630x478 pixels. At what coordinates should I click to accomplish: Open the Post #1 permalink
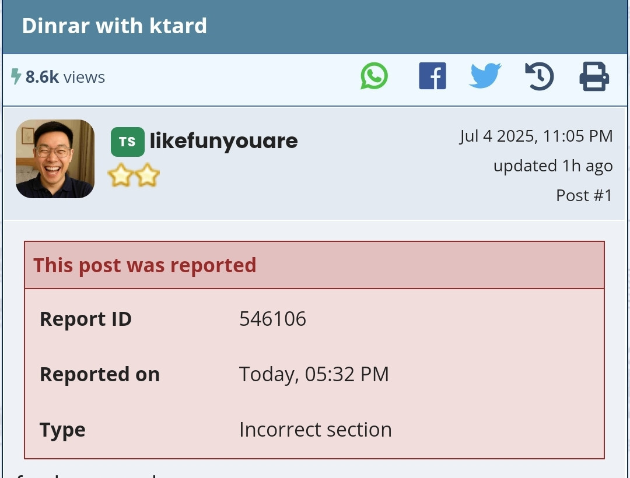coord(584,195)
